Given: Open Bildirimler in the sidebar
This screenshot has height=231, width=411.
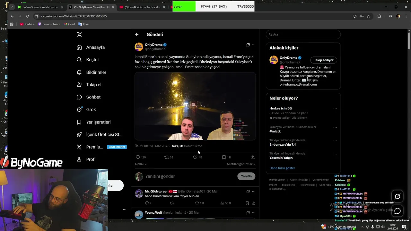Looking at the screenshot, I should pyautogui.click(x=92, y=72).
